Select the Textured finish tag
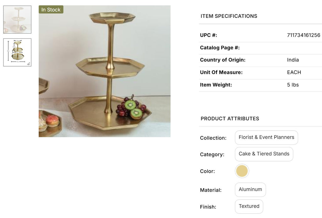 click(249, 206)
